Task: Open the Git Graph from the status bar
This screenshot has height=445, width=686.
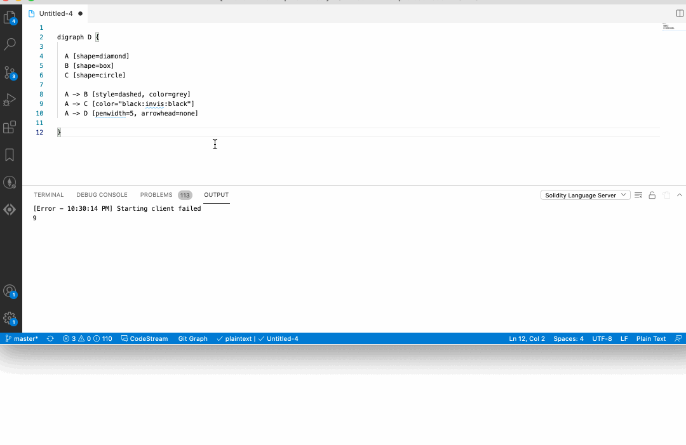Action: (x=192, y=338)
